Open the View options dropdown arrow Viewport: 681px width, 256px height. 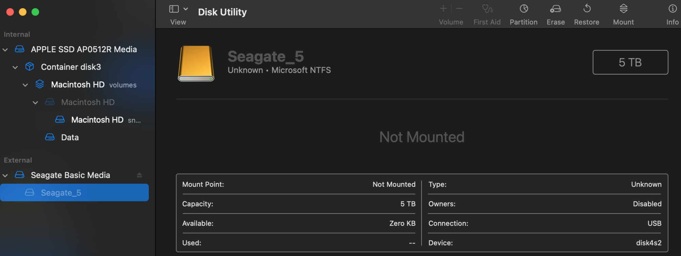(186, 9)
